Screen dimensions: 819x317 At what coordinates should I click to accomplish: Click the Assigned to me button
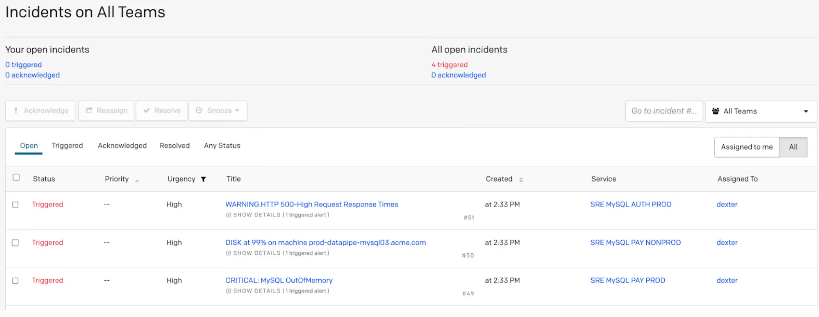coord(746,147)
